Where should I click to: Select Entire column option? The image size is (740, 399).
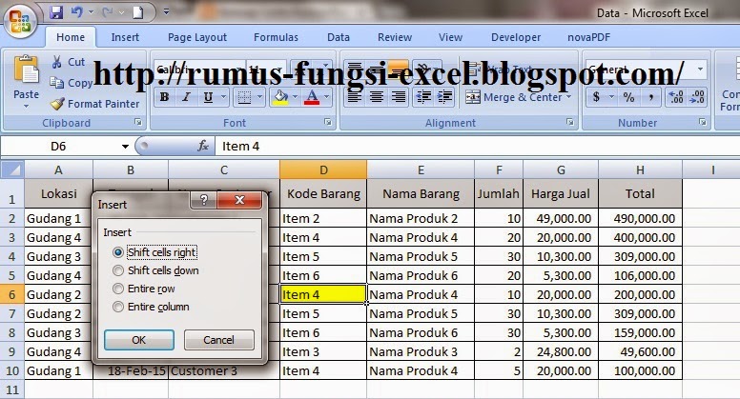coord(151,308)
